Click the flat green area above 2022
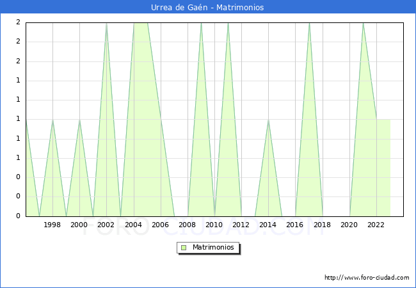The height and width of the screenshot is (288, 416). click(x=383, y=166)
